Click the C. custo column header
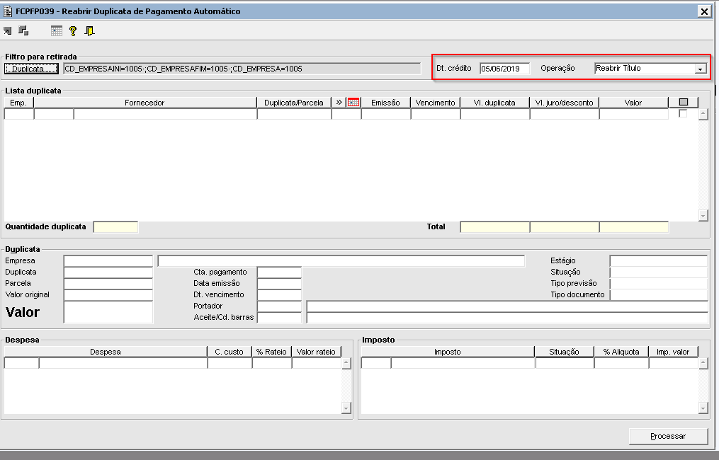The height and width of the screenshot is (460, 719). click(230, 352)
